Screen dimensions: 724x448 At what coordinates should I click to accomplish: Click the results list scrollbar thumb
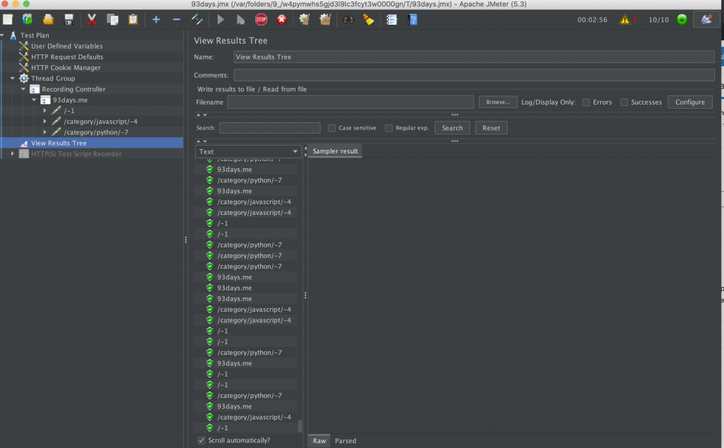(300, 426)
